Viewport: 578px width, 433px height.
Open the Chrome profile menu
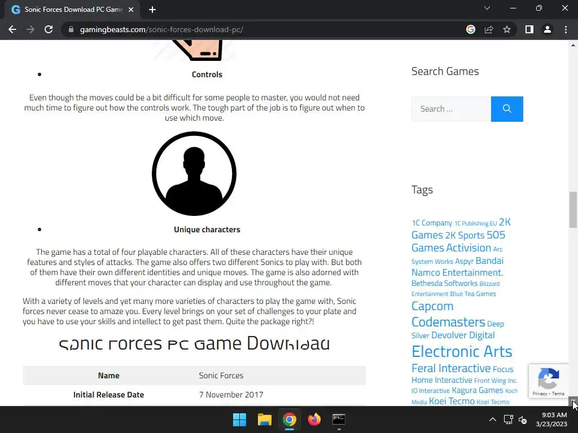[548, 29]
